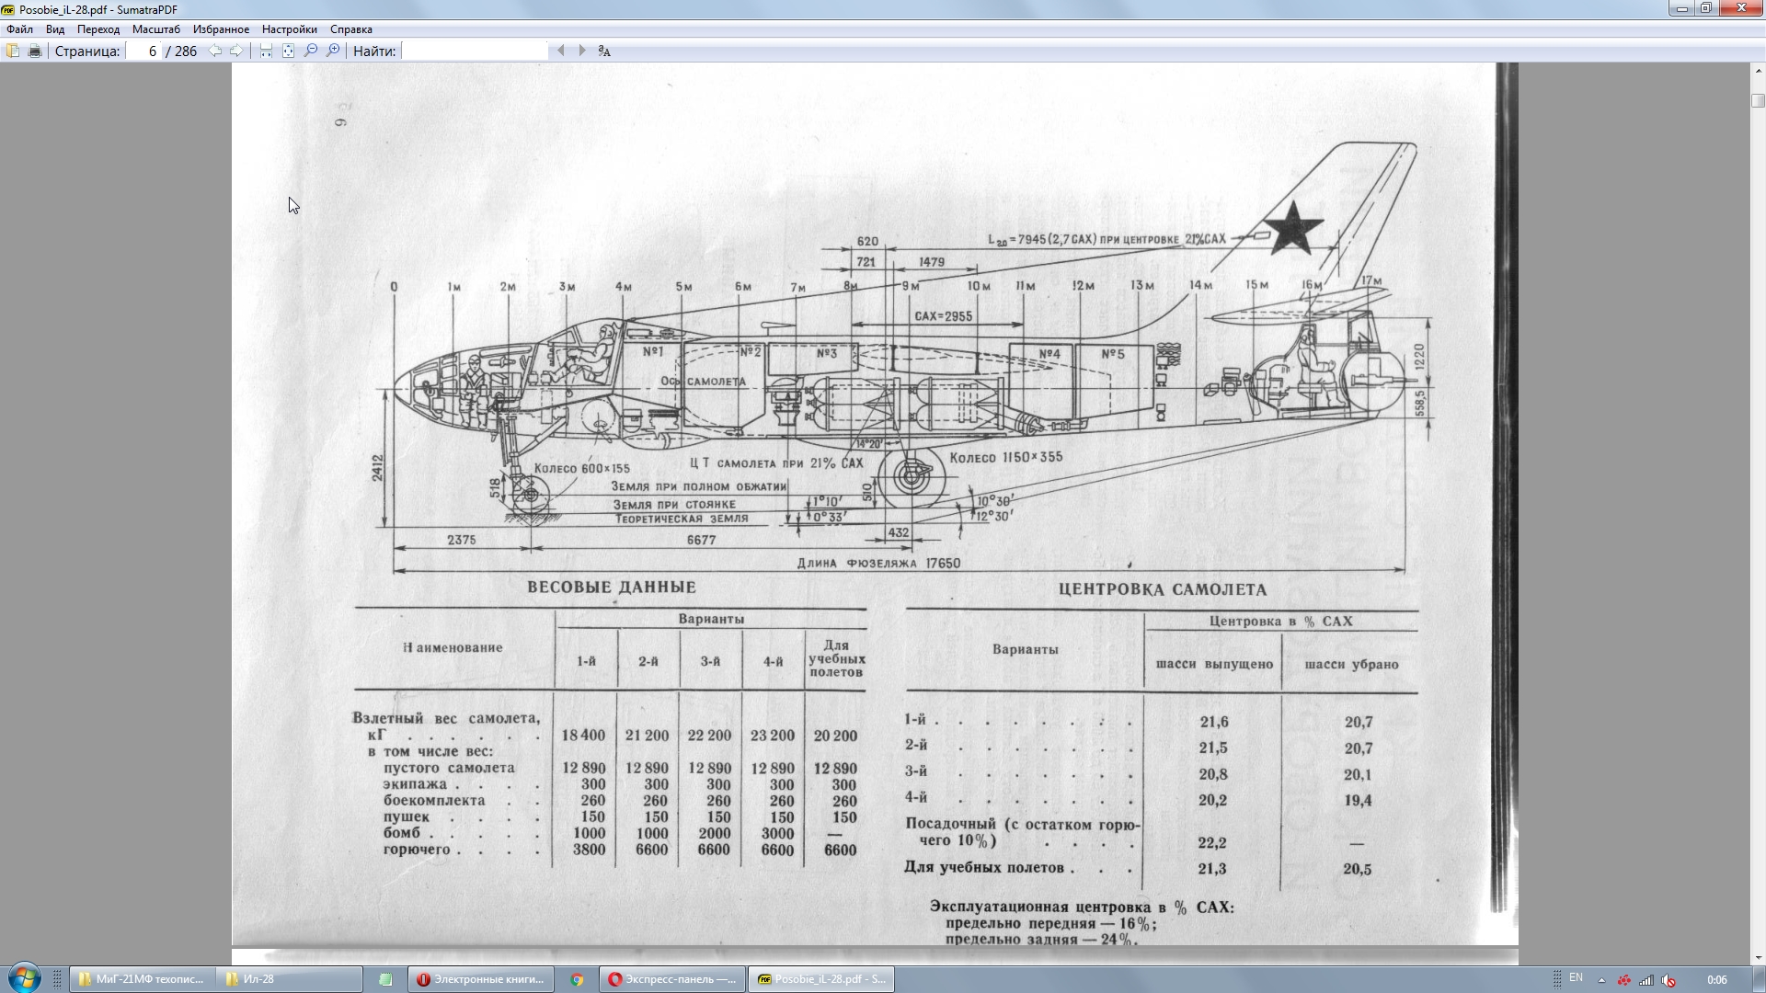This screenshot has width=1766, height=993.
Task: Click the Zoom In magnifier
Action: click(333, 51)
